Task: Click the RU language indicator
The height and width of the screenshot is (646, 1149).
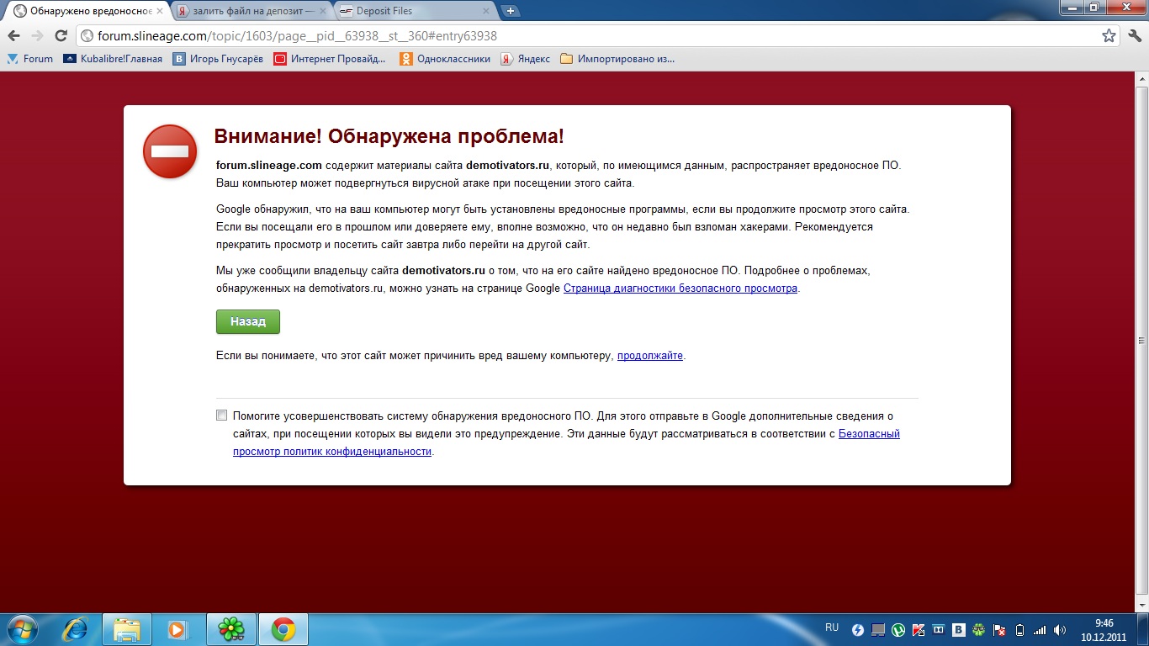Action: click(x=832, y=627)
